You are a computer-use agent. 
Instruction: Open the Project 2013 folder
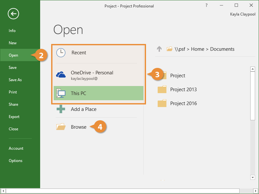coord(183,90)
